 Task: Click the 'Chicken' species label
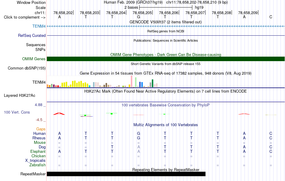pos(38,156)
